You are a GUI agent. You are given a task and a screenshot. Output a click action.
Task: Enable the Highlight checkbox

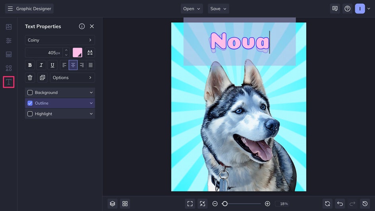(30, 114)
